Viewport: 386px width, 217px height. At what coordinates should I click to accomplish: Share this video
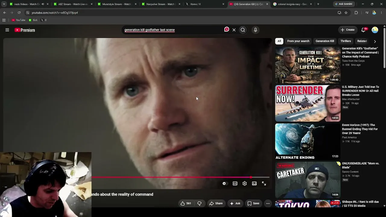pyautogui.click(x=216, y=203)
